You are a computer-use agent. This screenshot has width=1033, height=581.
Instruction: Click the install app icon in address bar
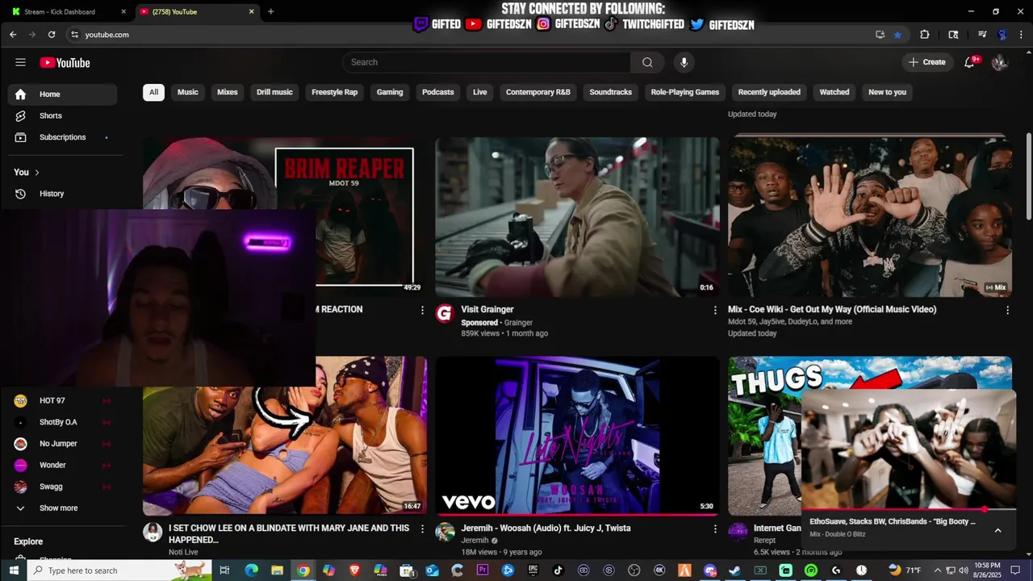click(x=880, y=35)
